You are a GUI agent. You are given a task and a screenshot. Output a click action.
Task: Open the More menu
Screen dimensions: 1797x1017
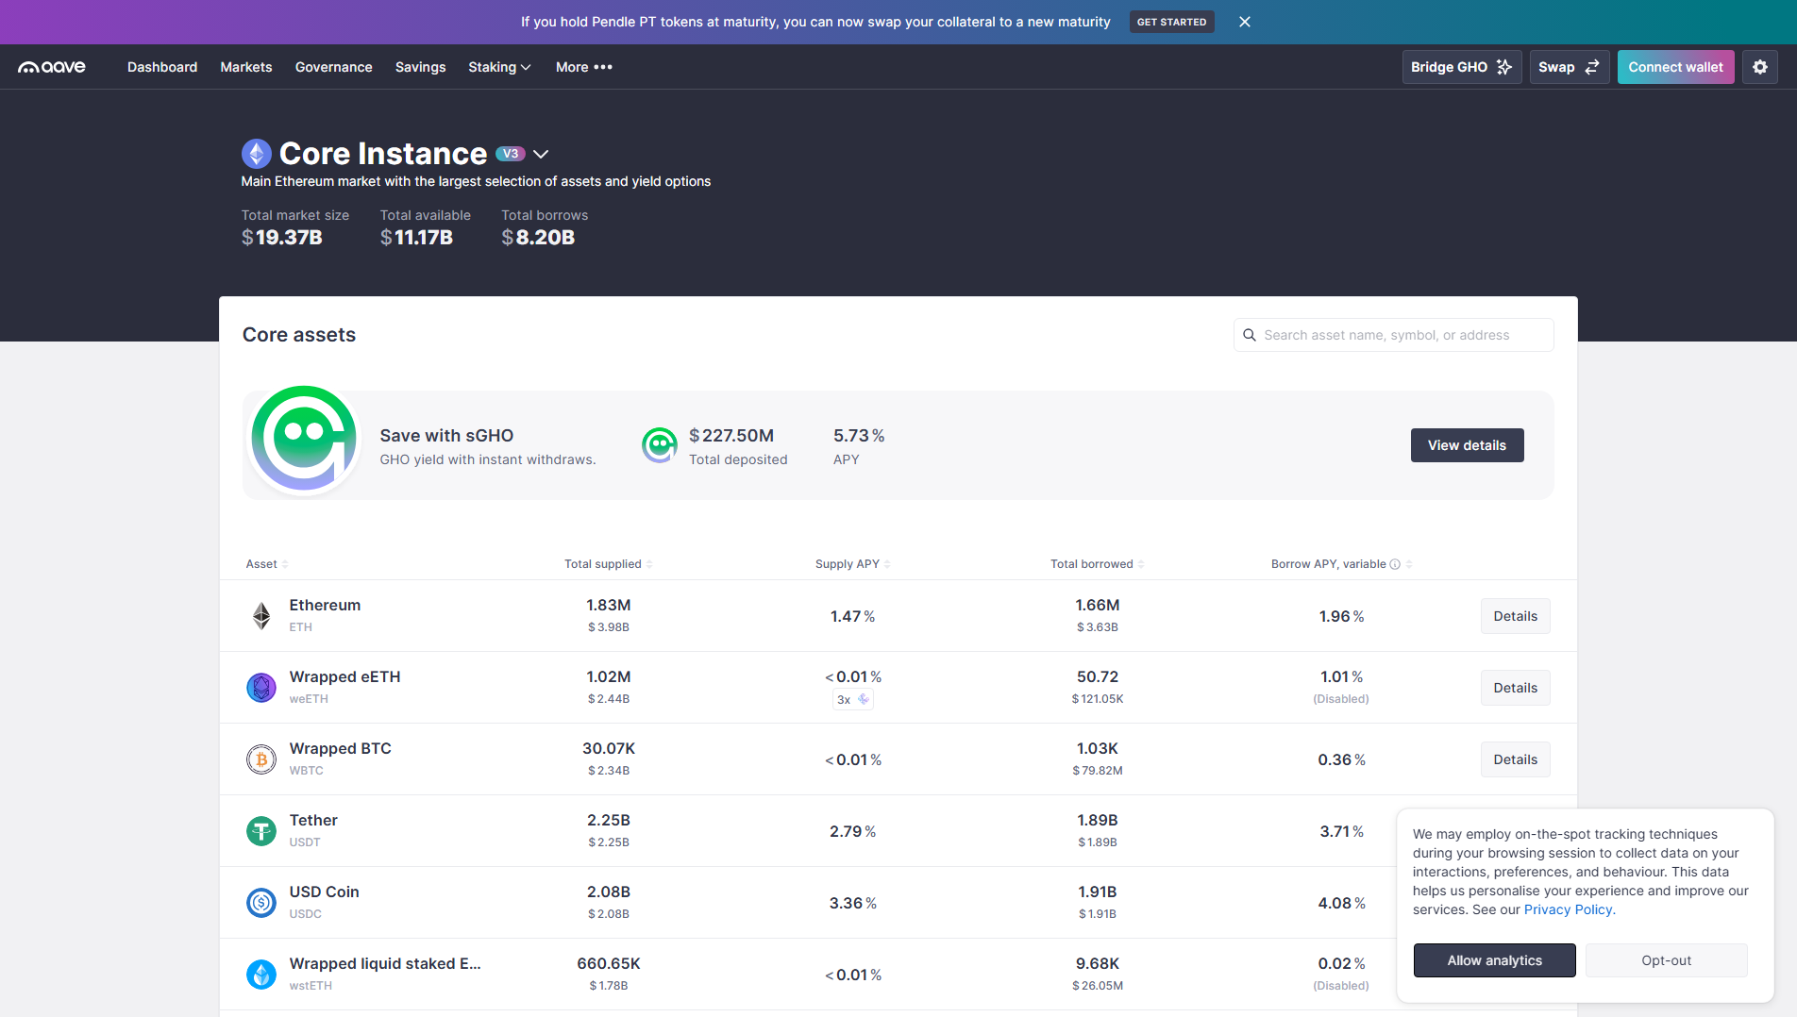pos(583,67)
